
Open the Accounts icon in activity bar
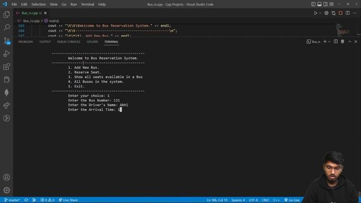coord(6,177)
